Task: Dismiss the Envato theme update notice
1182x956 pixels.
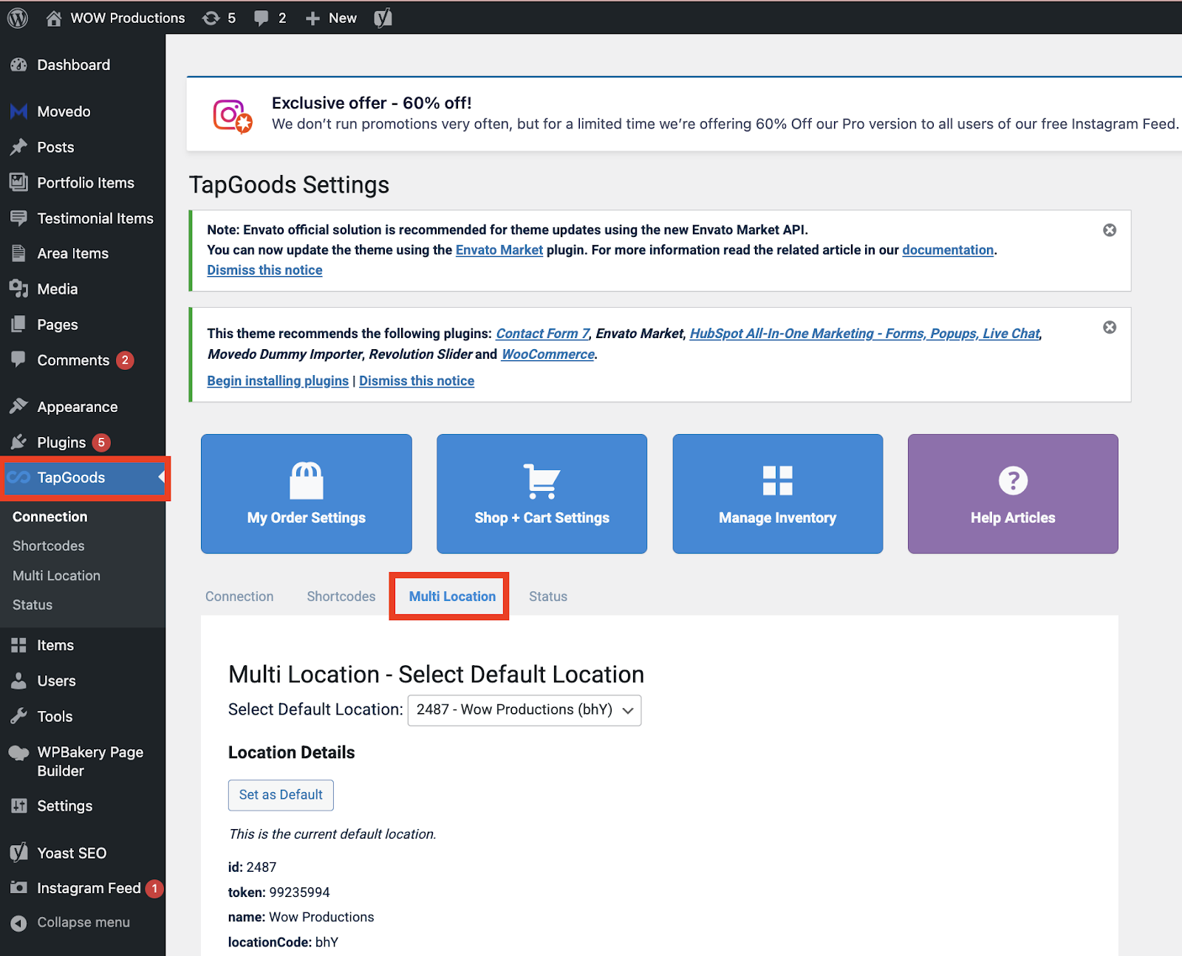Action: click(x=1109, y=230)
